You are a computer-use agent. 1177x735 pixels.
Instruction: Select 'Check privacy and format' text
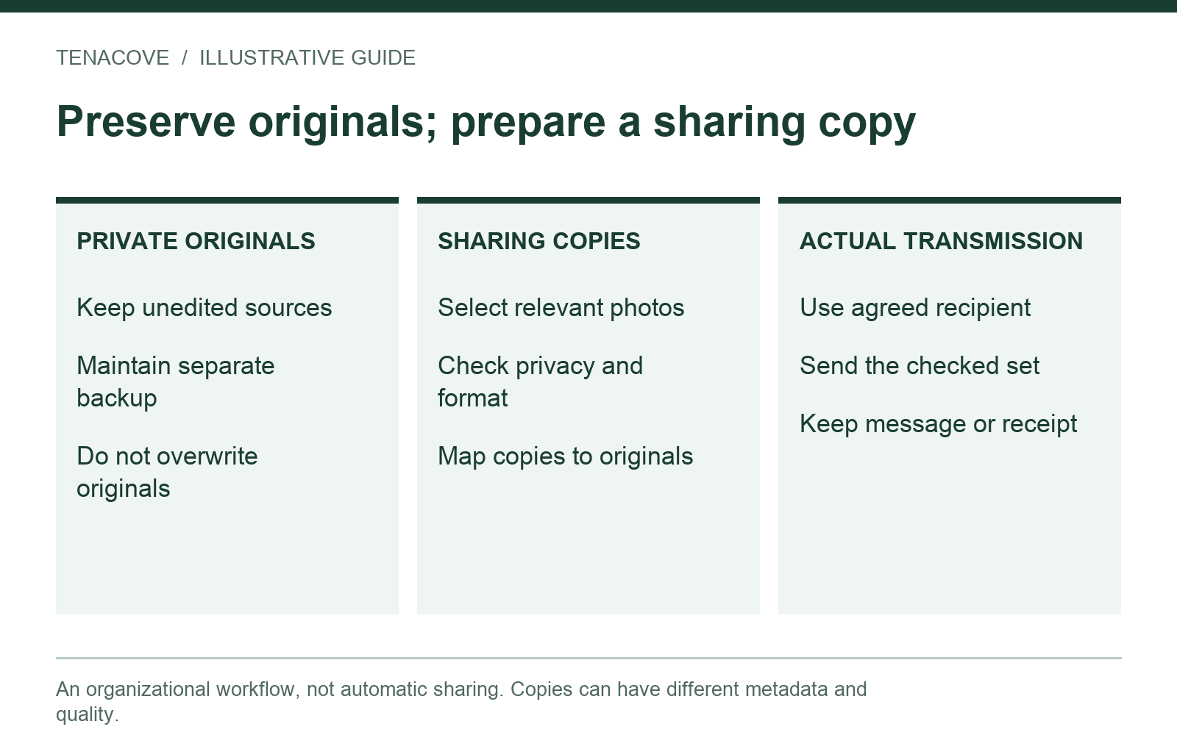541,381
